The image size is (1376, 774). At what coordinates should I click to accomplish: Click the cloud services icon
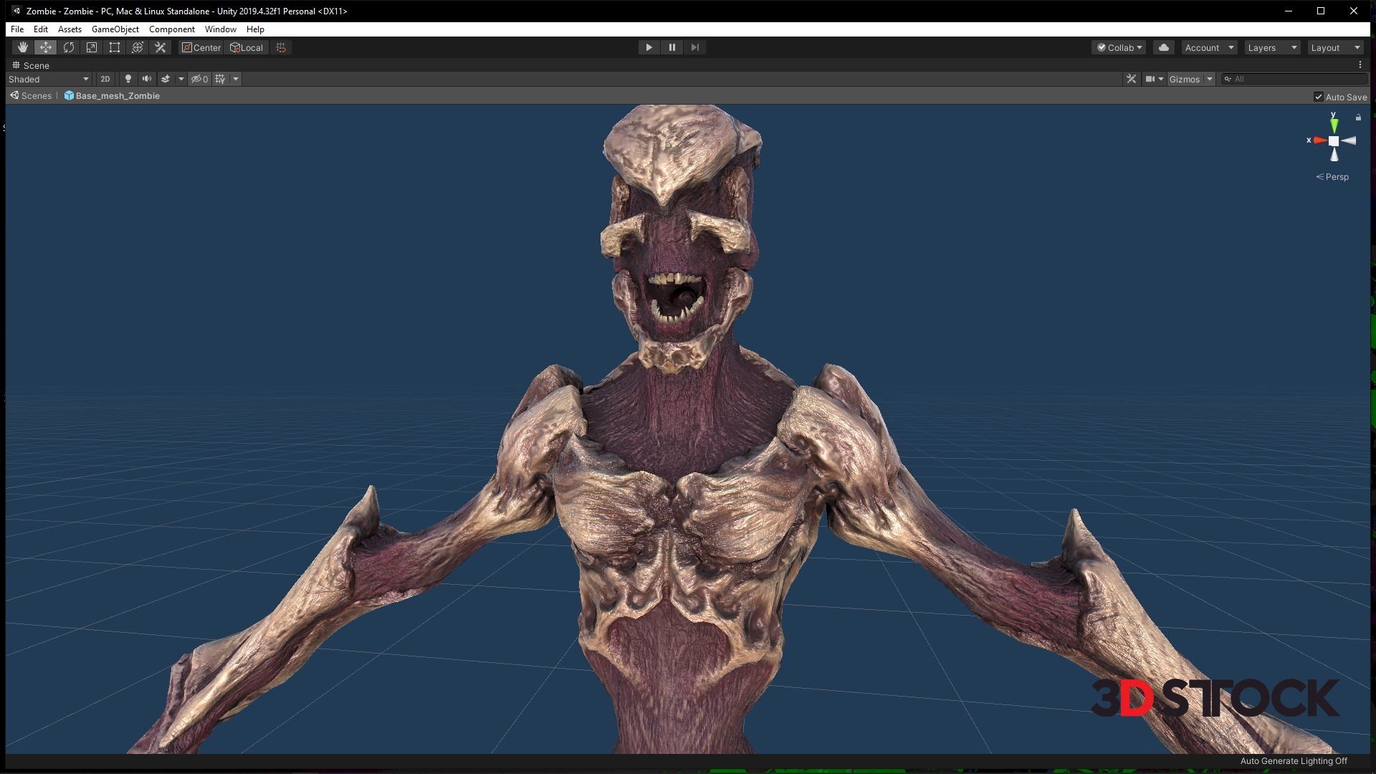pyautogui.click(x=1164, y=47)
